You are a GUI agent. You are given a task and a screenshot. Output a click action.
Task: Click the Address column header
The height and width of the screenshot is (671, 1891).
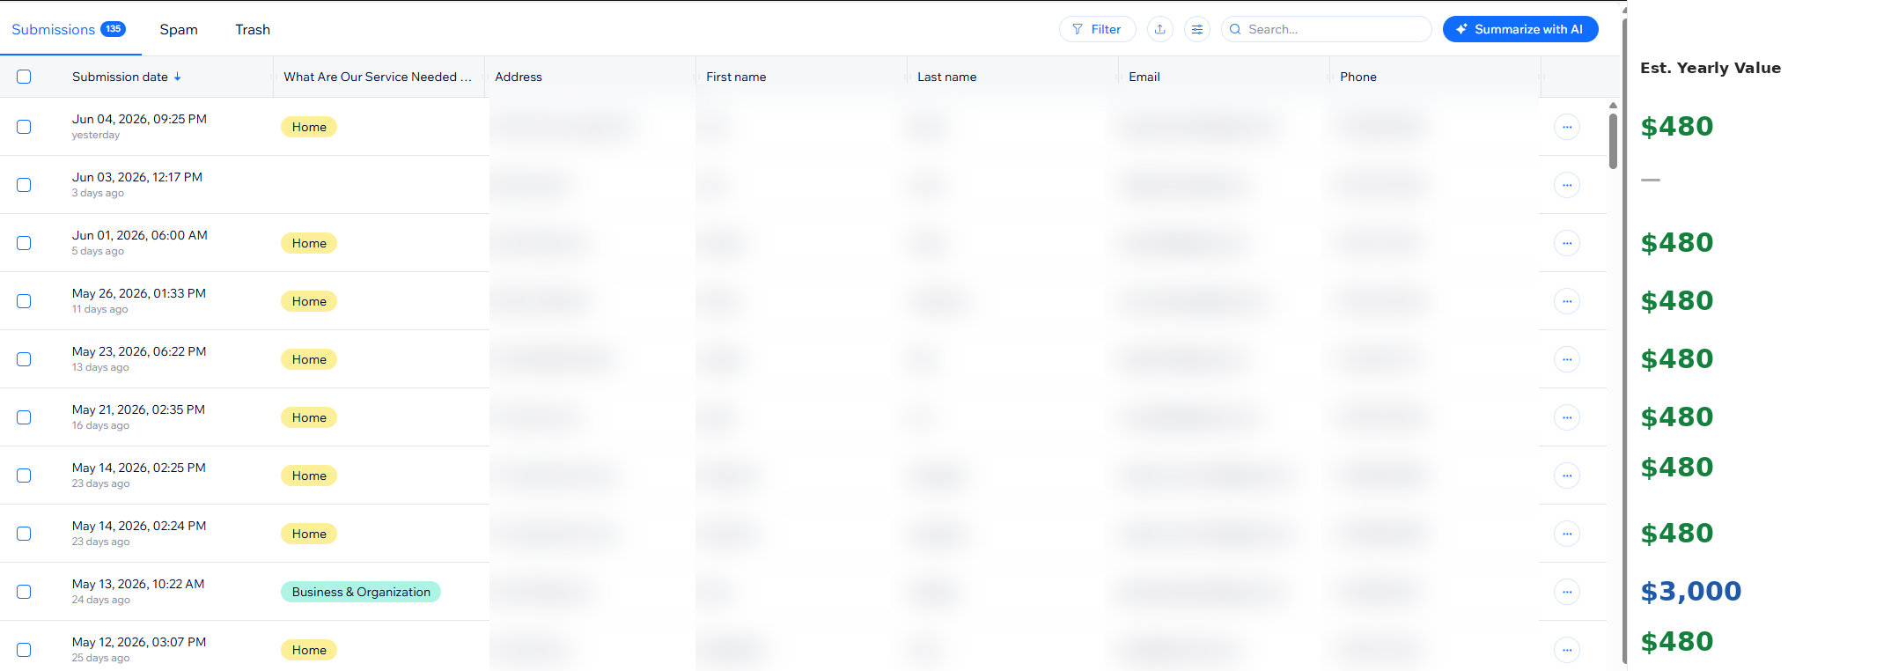pos(519,77)
